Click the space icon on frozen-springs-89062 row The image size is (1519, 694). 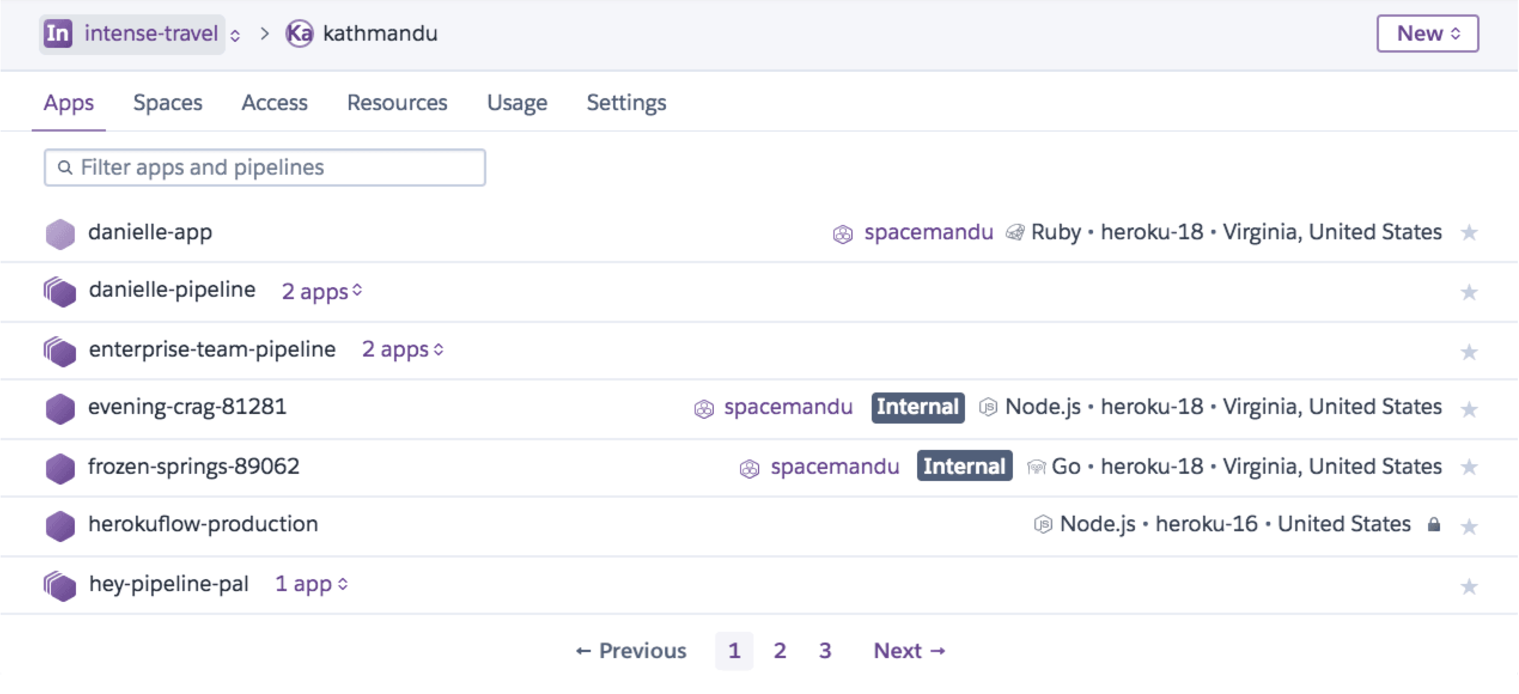point(749,468)
